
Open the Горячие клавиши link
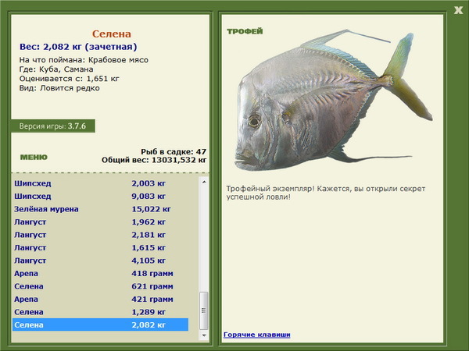click(257, 335)
